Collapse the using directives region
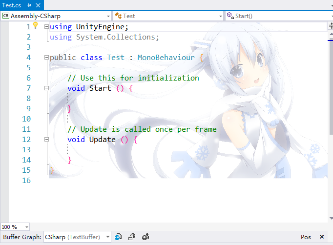Viewport: 333px width, 245px height. (x=46, y=27)
